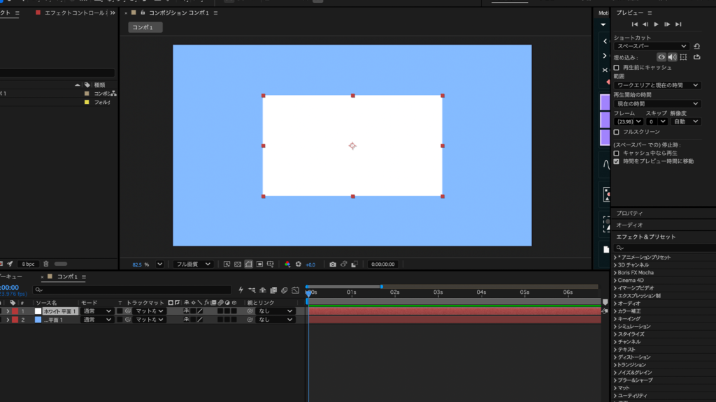716x402 pixels.
Task: Enable 再生前にキャッシュ checkbox
Action: point(617,68)
